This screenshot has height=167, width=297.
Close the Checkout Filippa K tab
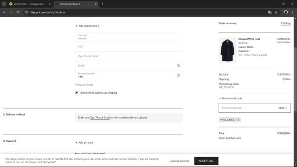(96, 4)
